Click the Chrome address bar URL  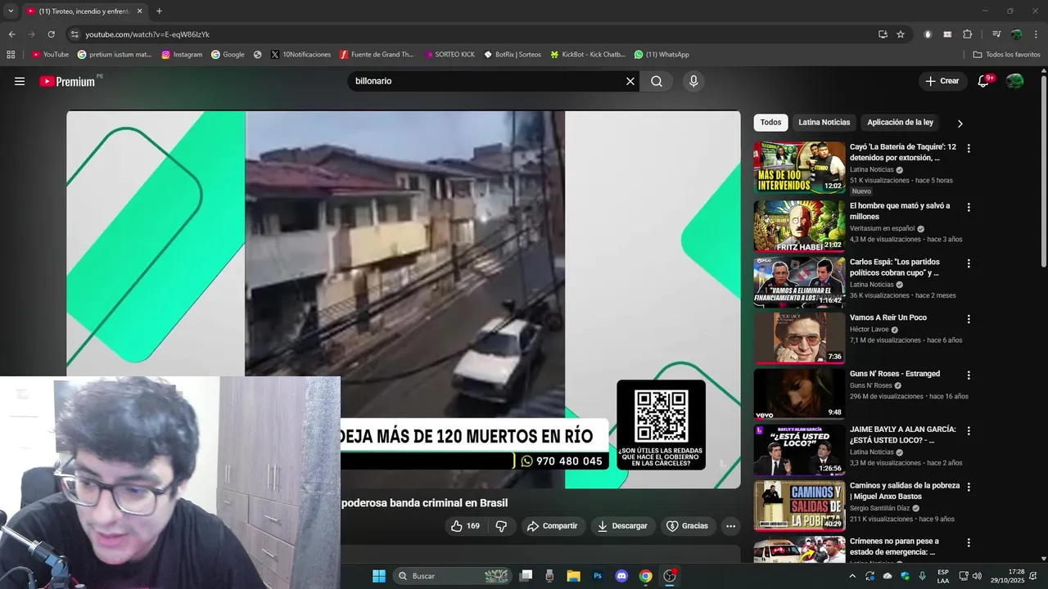pyautogui.click(x=147, y=34)
